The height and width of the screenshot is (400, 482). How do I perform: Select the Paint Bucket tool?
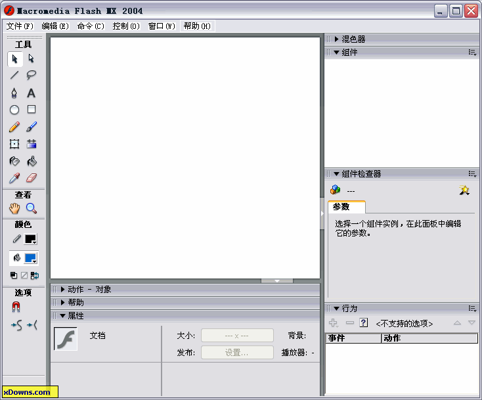[x=32, y=161]
